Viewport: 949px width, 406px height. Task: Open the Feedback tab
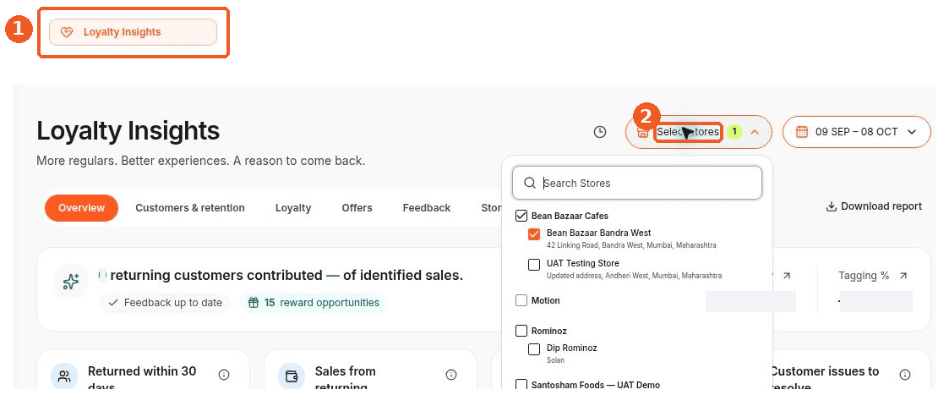point(427,208)
